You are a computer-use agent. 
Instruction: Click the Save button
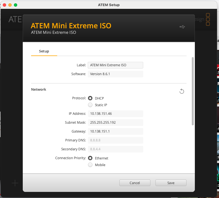(x=171, y=183)
